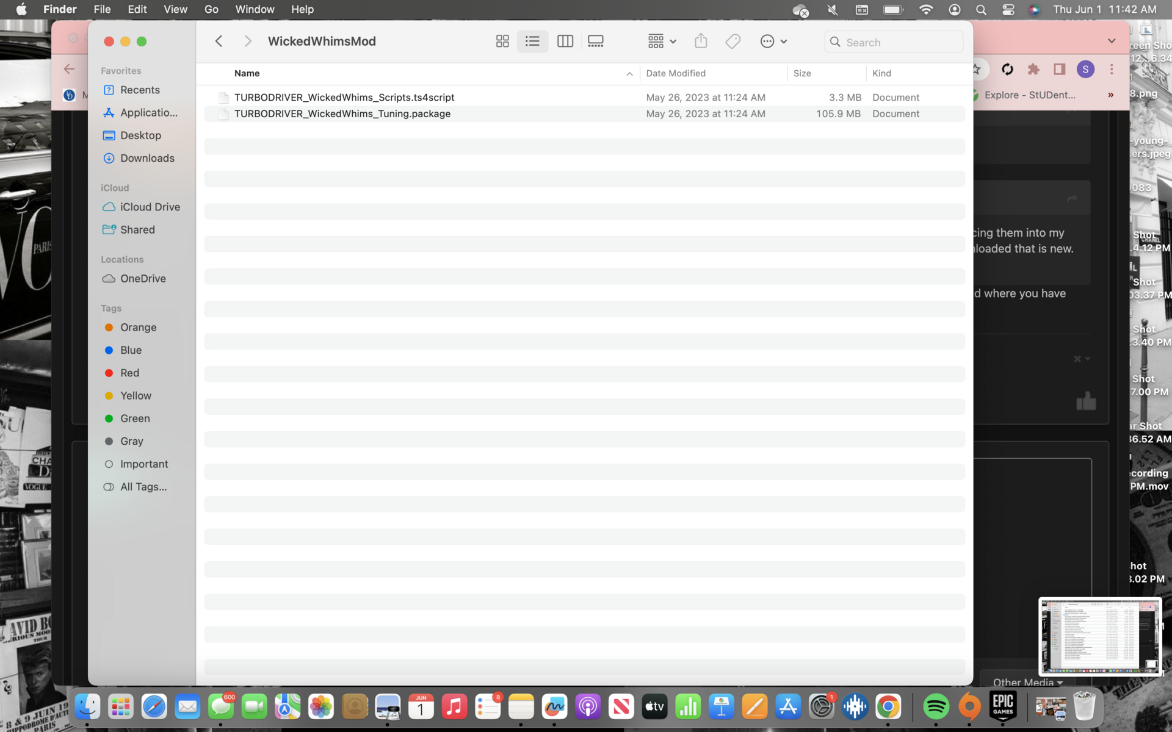The image size is (1172, 732).
Task: Open the Finder menu in menu bar
Action: [x=60, y=9]
